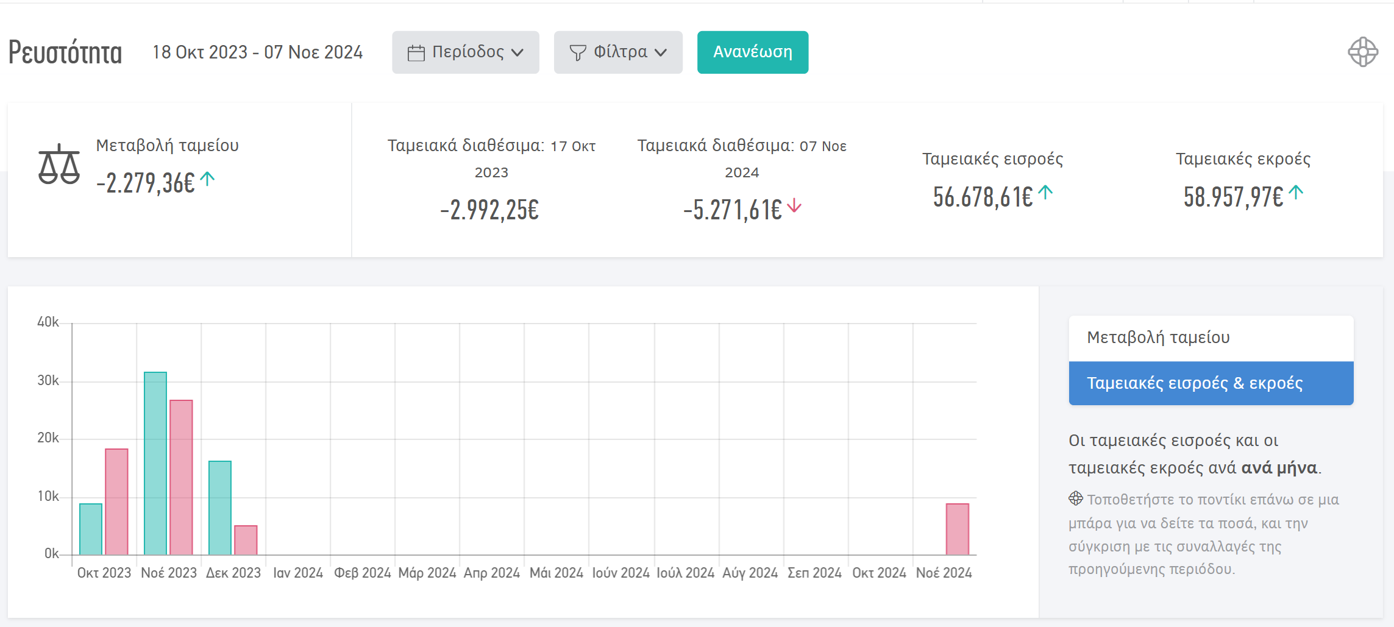Click the -2.992,25€ opening balance value

pos(490,210)
